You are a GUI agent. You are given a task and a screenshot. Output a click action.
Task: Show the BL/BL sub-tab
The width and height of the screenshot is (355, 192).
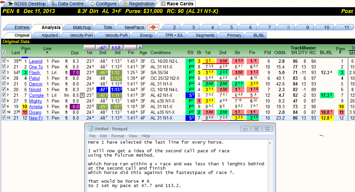(x=259, y=35)
